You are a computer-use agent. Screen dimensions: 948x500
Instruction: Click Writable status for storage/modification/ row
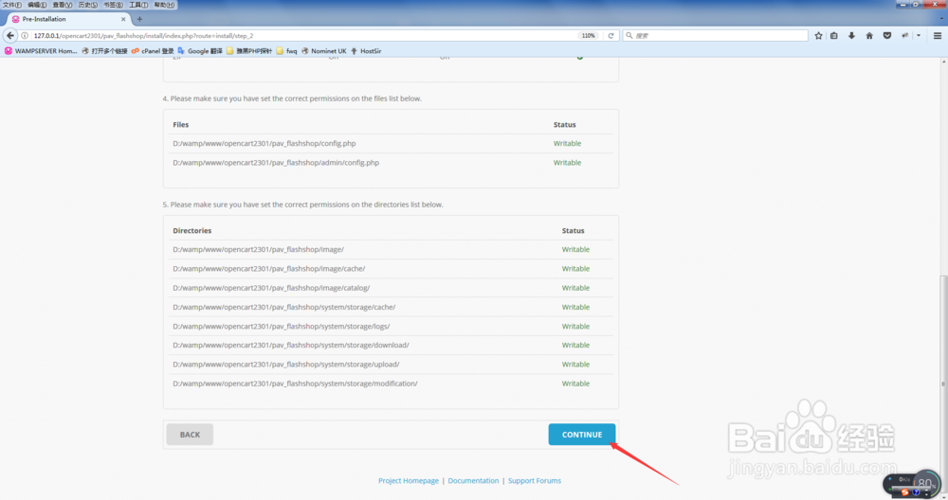click(575, 384)
